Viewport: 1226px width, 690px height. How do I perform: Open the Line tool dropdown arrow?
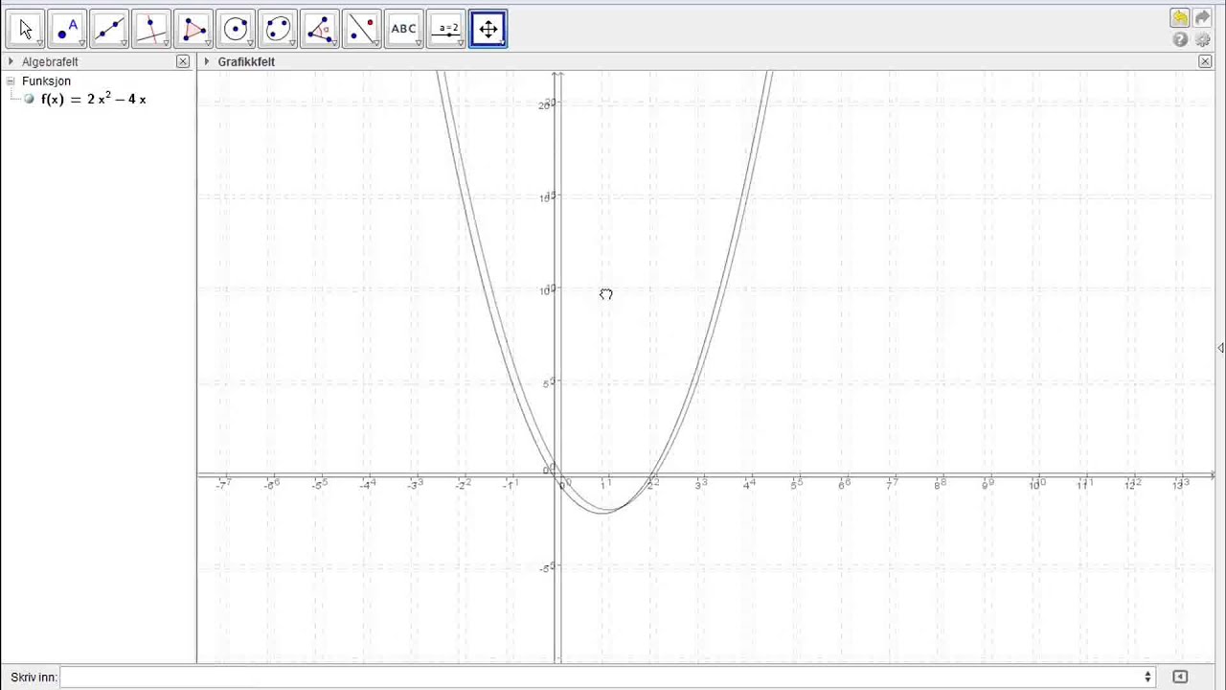125,43
